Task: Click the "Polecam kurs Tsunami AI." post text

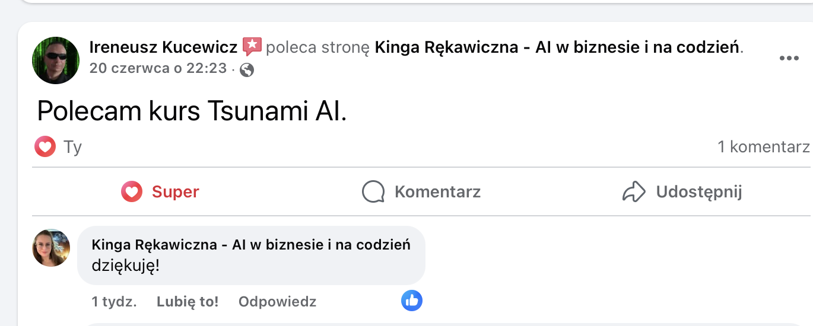Action: coord(192,111)
